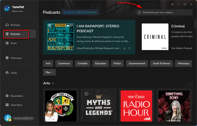Open Feed-Back in the sidebar

pyautogui.click(x=16, y=105)
